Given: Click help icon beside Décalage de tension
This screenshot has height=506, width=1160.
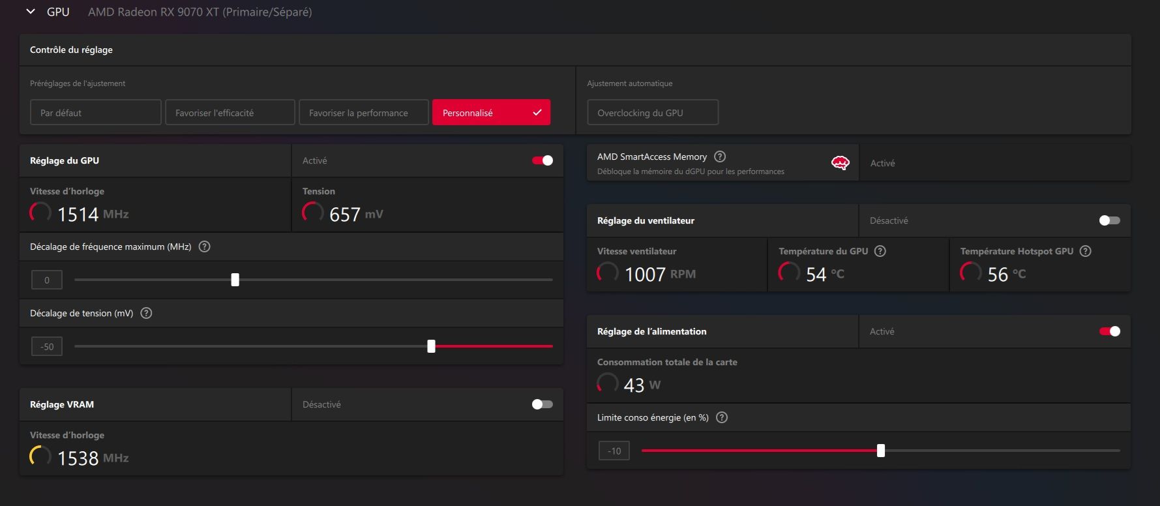Looking at the screenshot, I should [x=146, y=313].
